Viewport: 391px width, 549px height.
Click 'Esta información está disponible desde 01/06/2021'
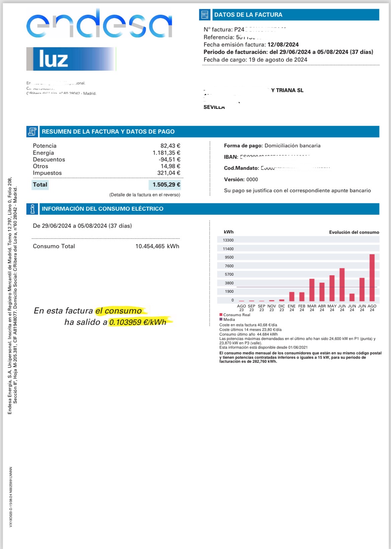click(x=263, y=347)
